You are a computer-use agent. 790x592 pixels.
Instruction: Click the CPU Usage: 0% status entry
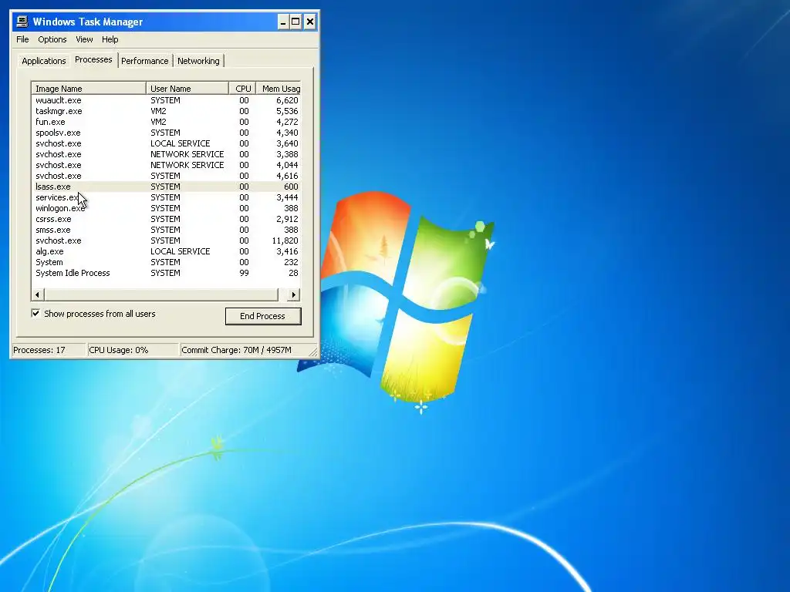pyautogui.click(x=133, y=350)
